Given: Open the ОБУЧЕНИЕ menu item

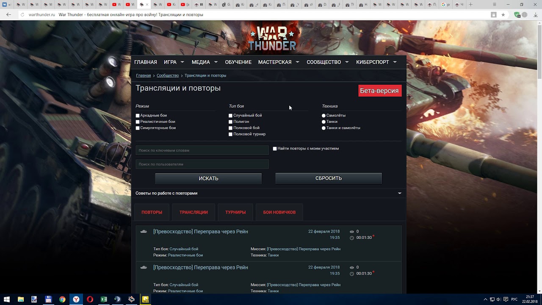Looking at the screenshot, I should pos(238,62).
